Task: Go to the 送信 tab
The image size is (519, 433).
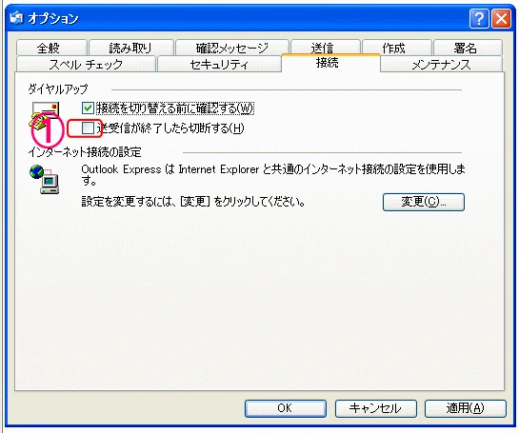Action: 325,48
